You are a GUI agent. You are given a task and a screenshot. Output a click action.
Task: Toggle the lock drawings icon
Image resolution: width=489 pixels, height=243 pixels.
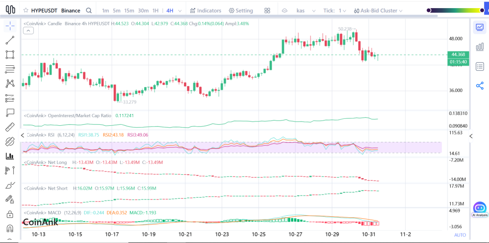[x=10, y=214]
